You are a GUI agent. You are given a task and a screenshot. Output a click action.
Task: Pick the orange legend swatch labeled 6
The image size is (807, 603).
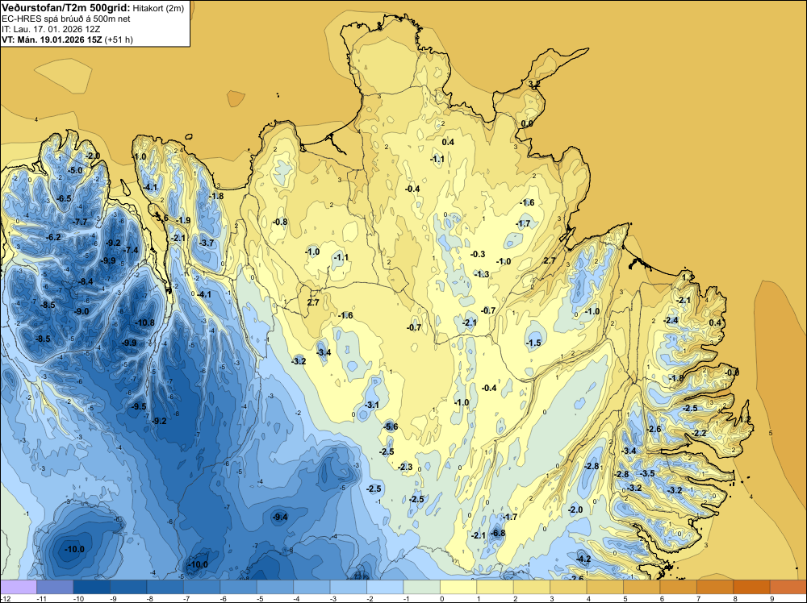click(679, 587)
